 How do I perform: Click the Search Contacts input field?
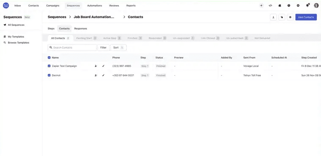point(72,47)
